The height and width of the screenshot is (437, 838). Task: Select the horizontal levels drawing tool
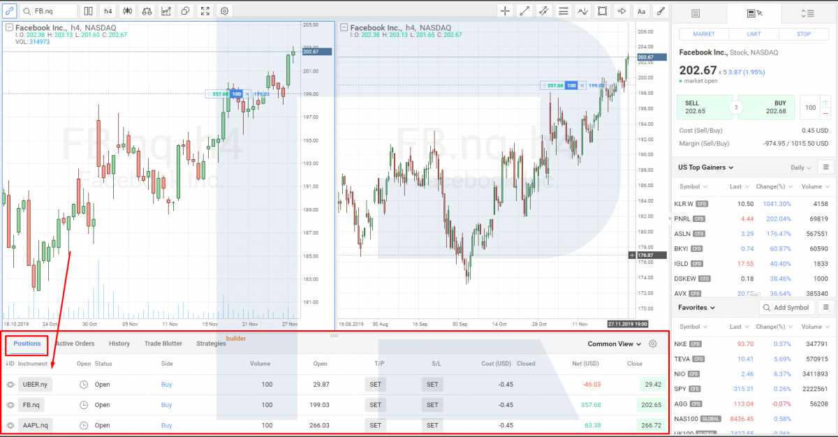point(564,11)
